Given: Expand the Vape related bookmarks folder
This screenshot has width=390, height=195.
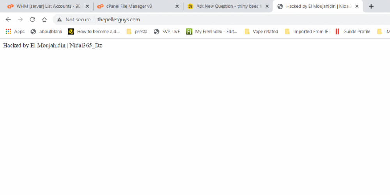Looking at the screenshot, I should click(x=261, y=32).
